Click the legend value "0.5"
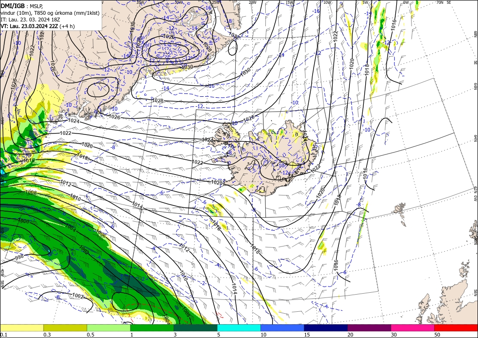This screenshot has height=338, width=478. [x=90, y=335]
